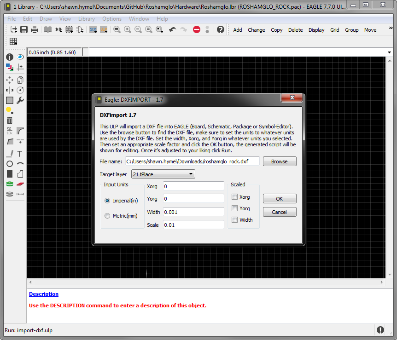Click the Save icon in toolbar

[24, 29]
